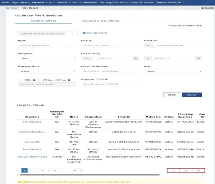Screen dimensions: 215x184
Task: Go to pagination page 7
Action: point(61,170)
